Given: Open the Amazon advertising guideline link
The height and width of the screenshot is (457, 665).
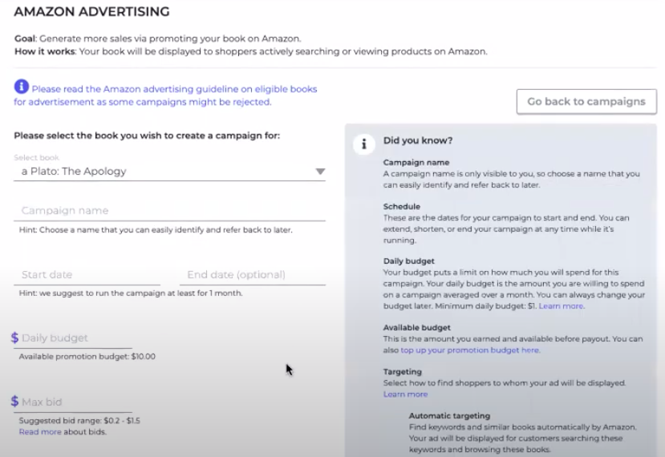Looking at the screenshot, I should pyautogui.click(x=165, y=95).
